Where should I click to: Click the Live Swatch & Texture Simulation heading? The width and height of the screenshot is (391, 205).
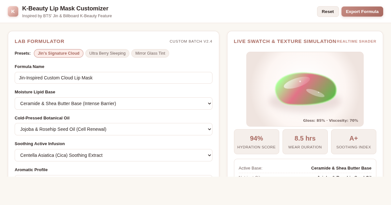[285, 41]
